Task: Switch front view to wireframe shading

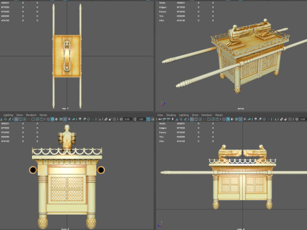Action: pos(48,119)
